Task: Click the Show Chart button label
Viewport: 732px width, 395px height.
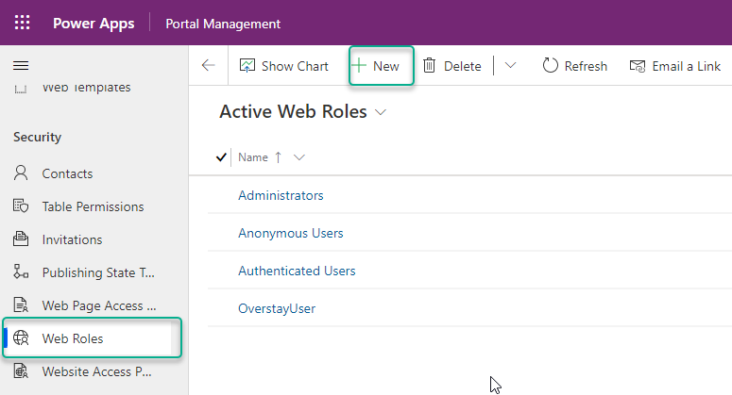Action: coord(295,66)
